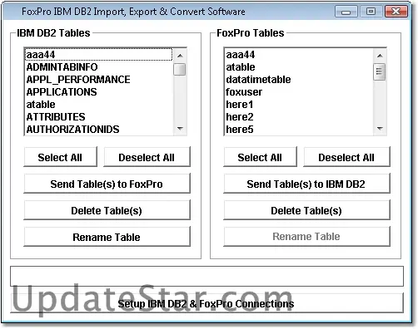
Task: Select aaa44 in FoxPro Tables list
Action: coord(299,55)
